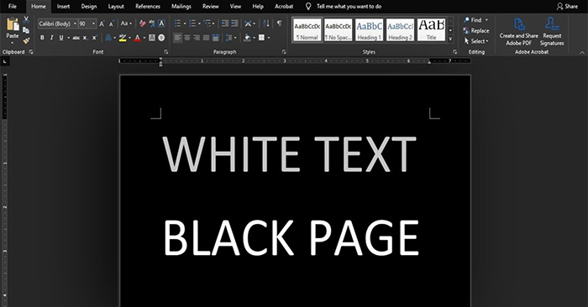This screenshot has height=307, width=588.
Task: Toggle Justify alignment
Action: (x=206, y=38)
